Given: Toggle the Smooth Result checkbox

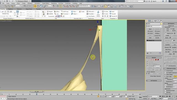Looking at the screenshot, I should tap(165, 71).
